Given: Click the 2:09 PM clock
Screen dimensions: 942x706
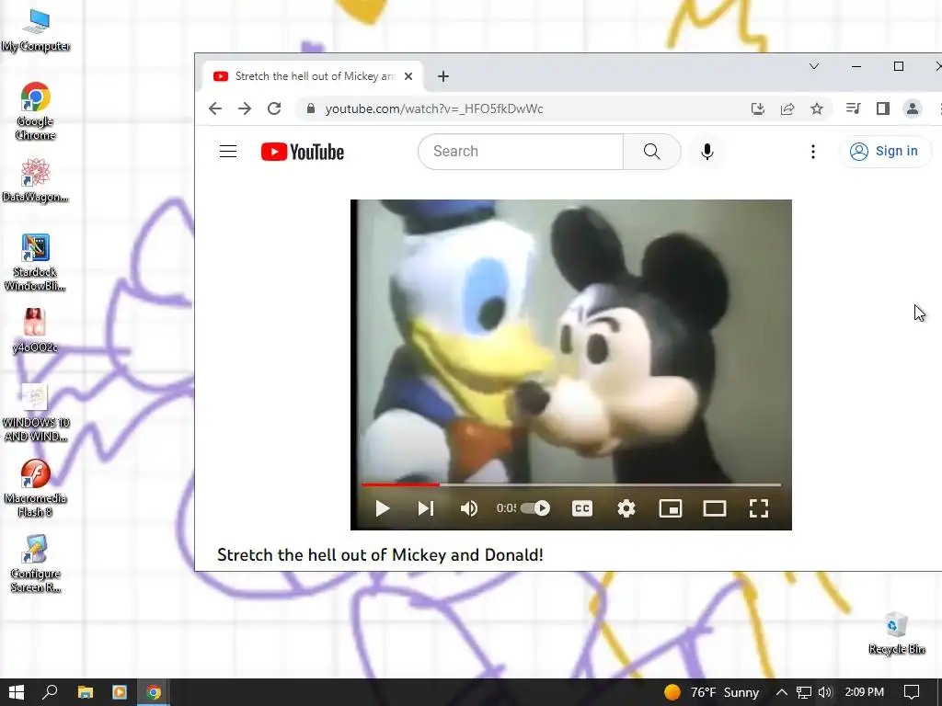Looking at the screenshot, I should 864,692.
